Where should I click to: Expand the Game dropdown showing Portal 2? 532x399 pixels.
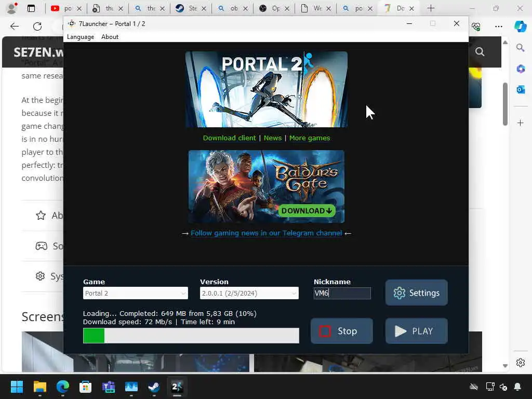[x=136, y=293]
